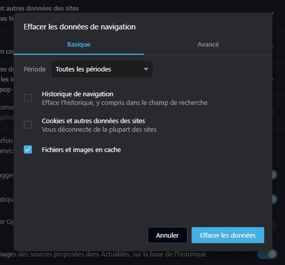Click the dialog title Effacer les données de navigation
Image resolution: width=285 pixels, height=265 pixels.
pos(80,27)
